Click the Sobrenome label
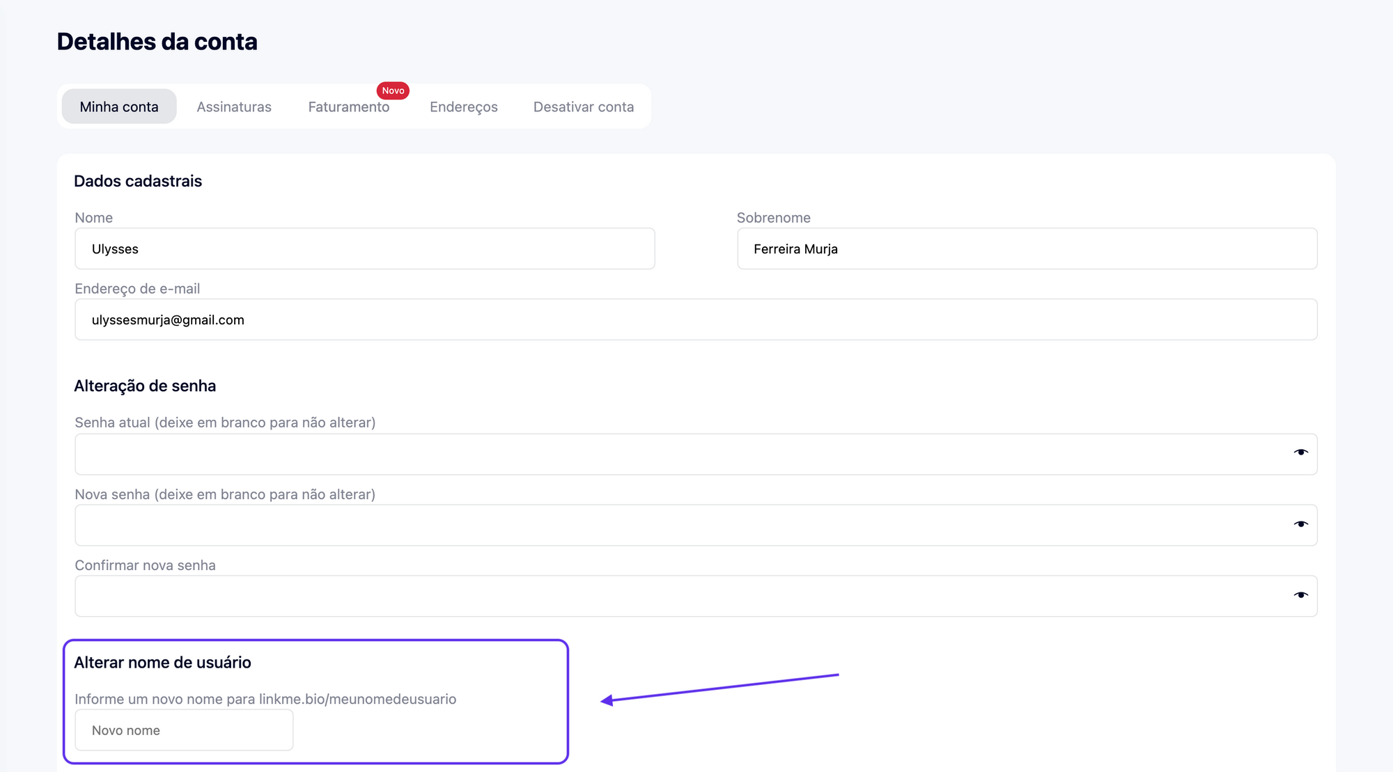Viewport: 1393px width, 772px height. 774,218
